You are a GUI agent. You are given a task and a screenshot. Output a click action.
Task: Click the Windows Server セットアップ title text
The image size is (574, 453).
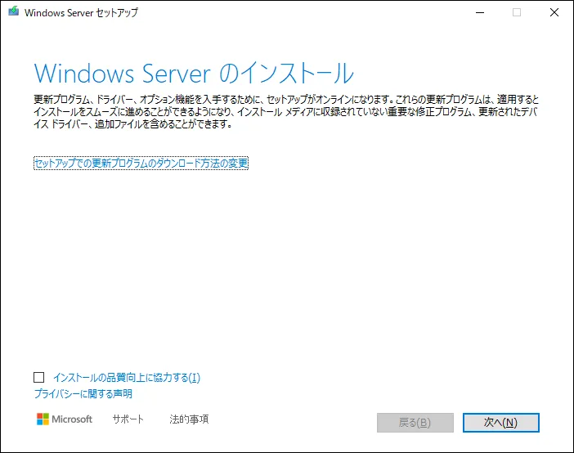(x=81, y=12)
